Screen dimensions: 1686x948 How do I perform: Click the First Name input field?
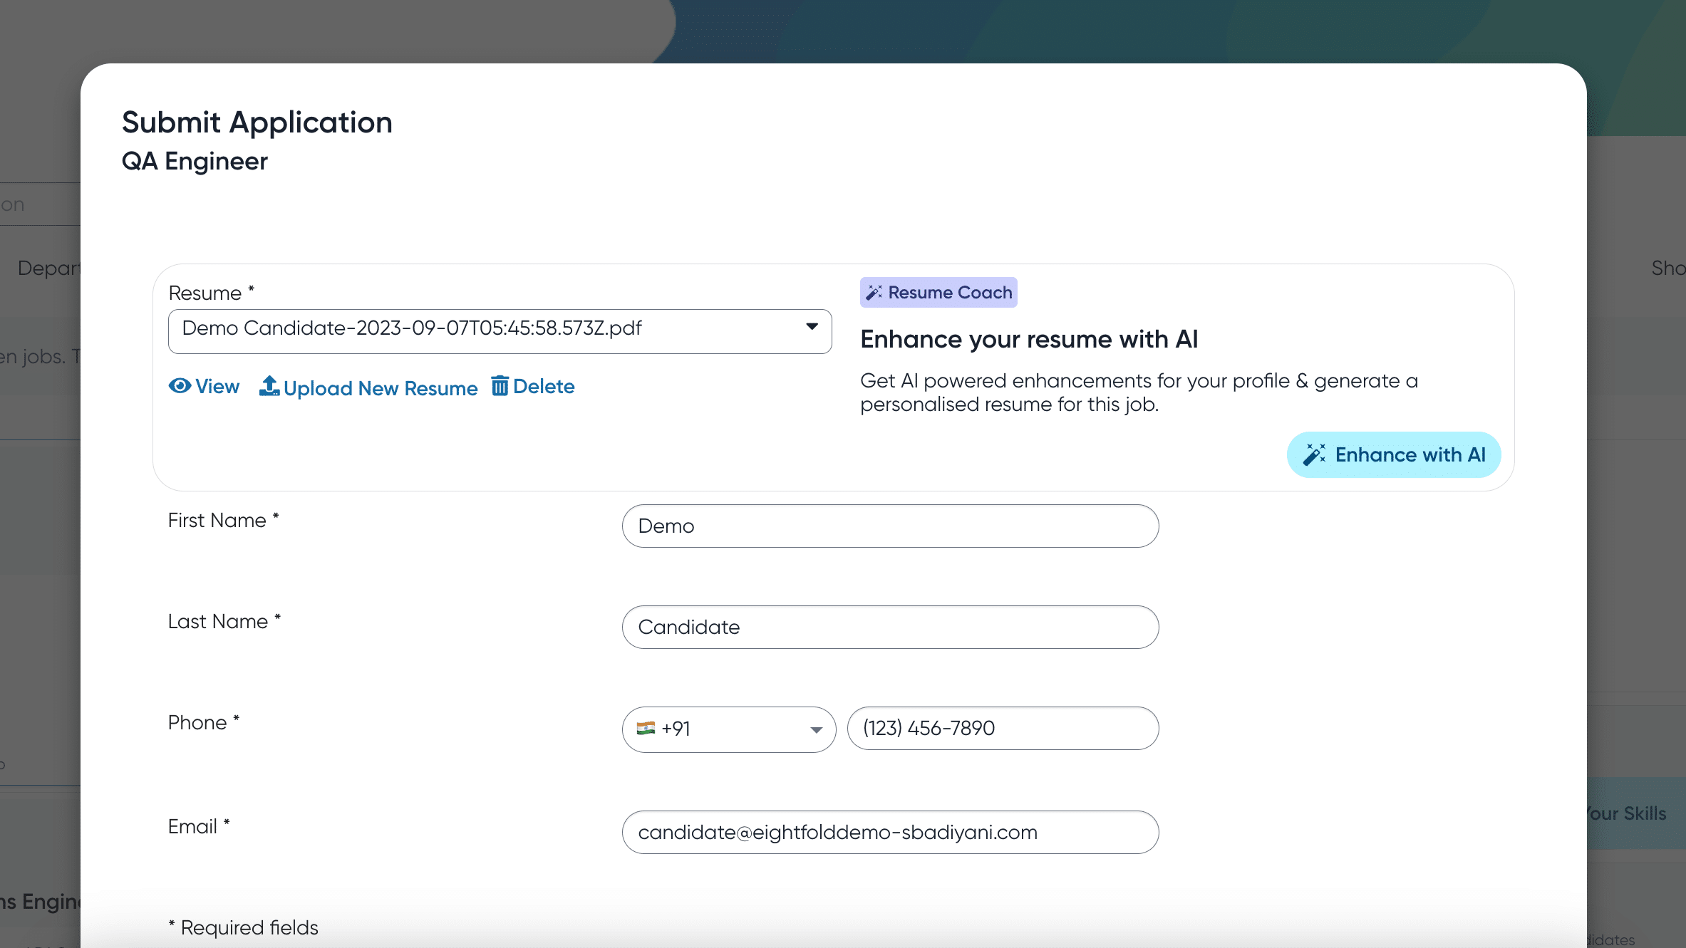coord(891,526)
